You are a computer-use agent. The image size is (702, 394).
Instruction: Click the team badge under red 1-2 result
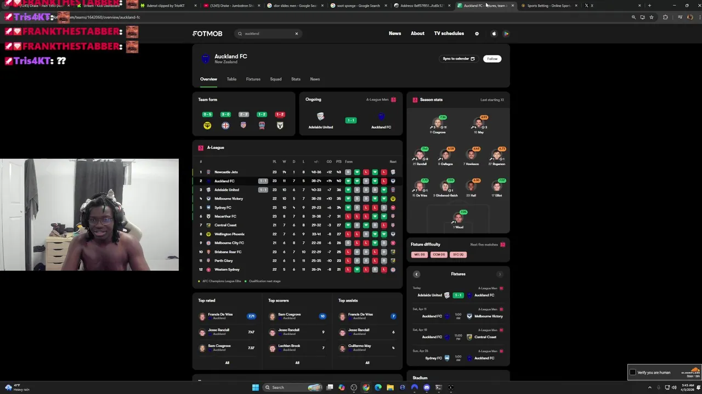(280, 125)
